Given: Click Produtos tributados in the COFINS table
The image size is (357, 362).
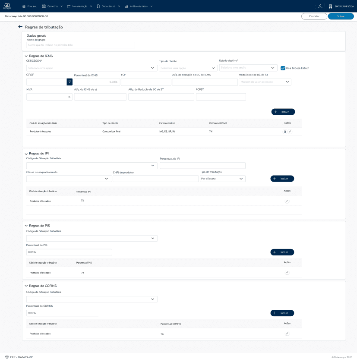Looking at the screenshot, I should tap(40, 334).
